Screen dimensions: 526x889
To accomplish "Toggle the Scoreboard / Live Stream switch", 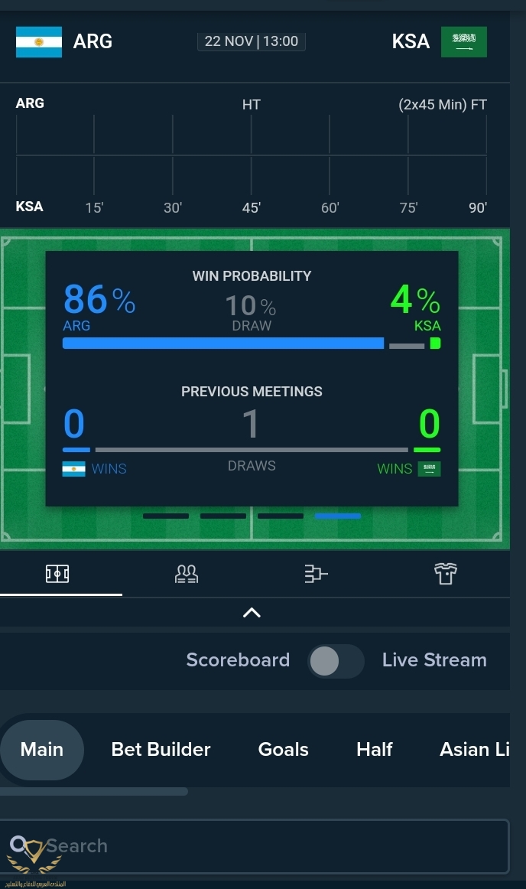I will (x=336, y=660).
